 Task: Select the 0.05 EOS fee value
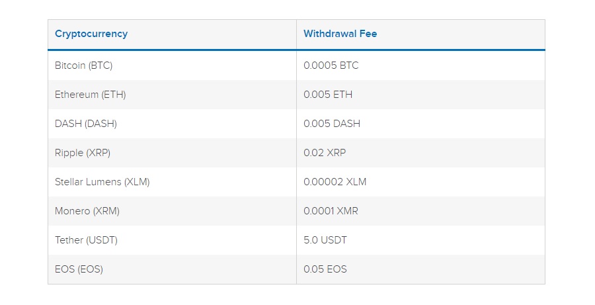coord(325,269)
